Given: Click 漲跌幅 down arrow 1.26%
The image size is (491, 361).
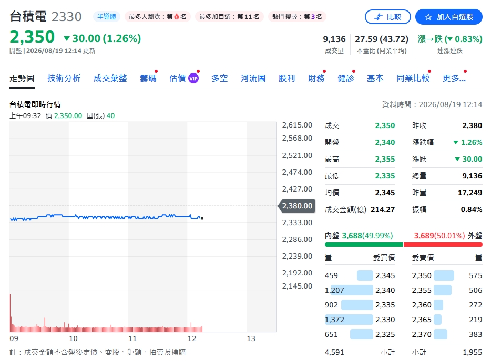Looking at the screenshot, I should (468, 143).
